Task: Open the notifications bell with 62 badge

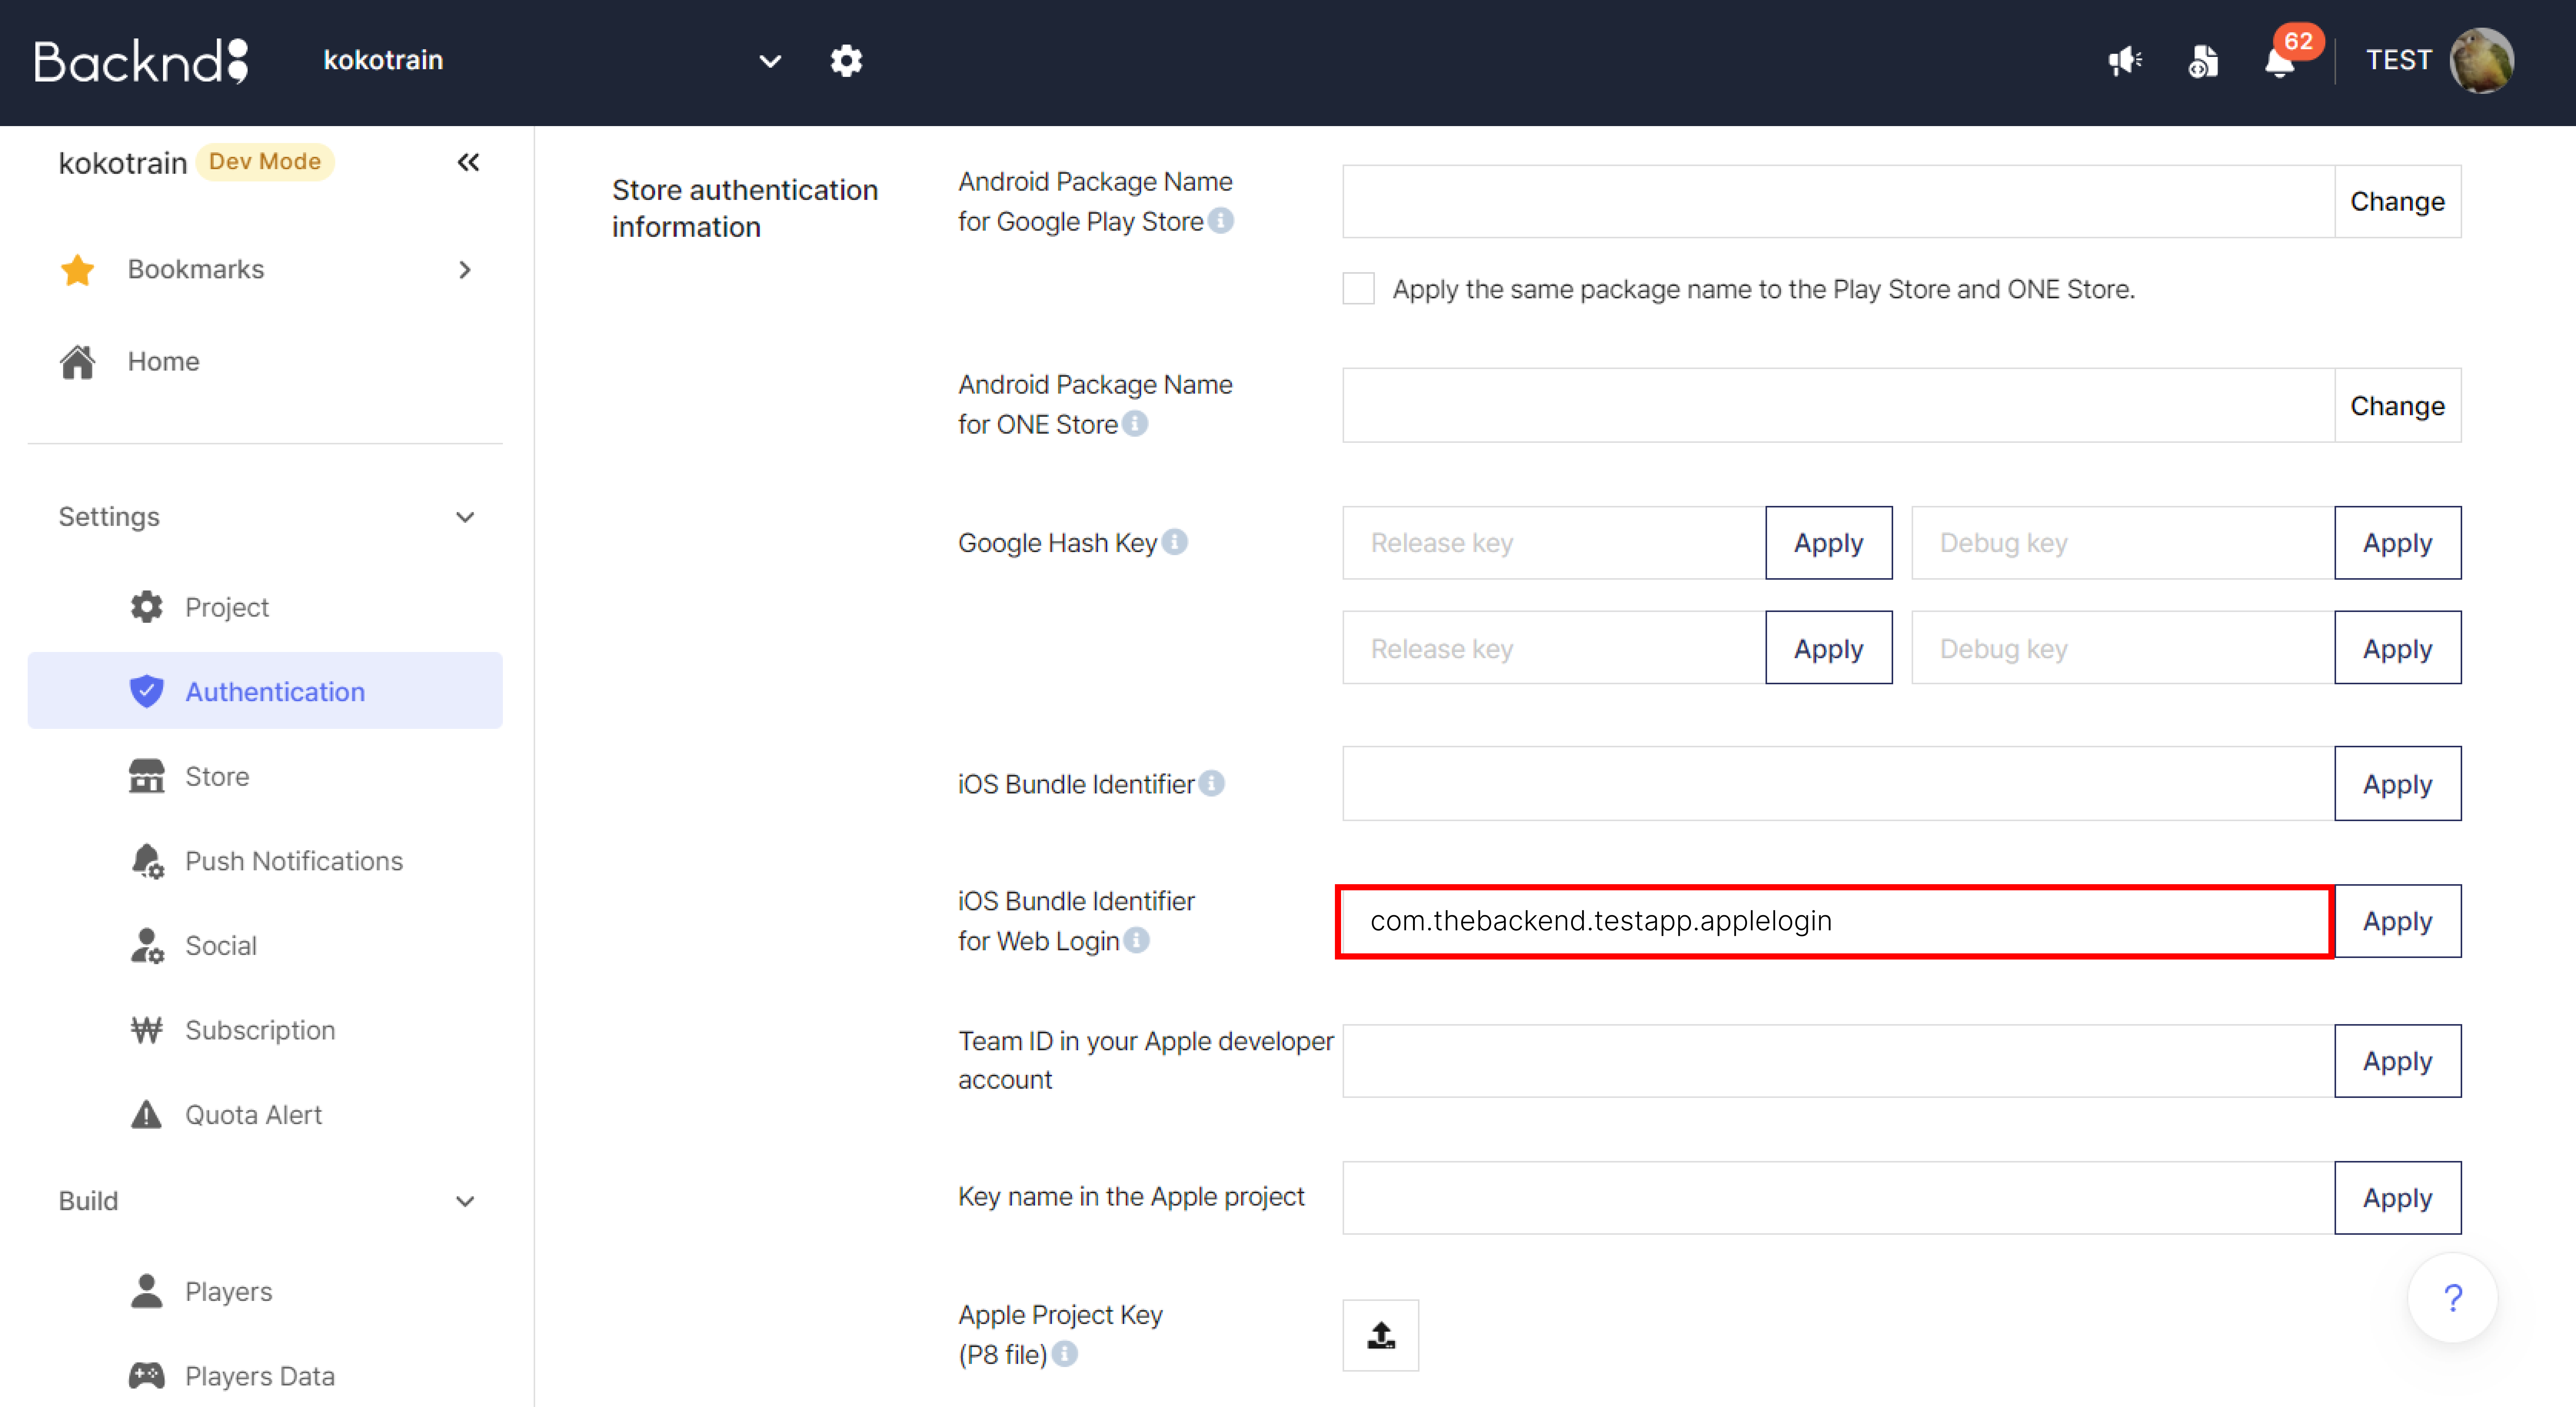Action: [x=2281, y=61]
